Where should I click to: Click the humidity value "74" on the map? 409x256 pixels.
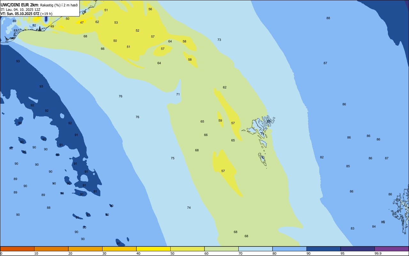pos(189,208)
